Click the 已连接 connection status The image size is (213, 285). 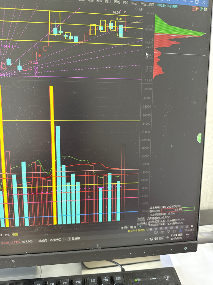click(x=76, y=238)
